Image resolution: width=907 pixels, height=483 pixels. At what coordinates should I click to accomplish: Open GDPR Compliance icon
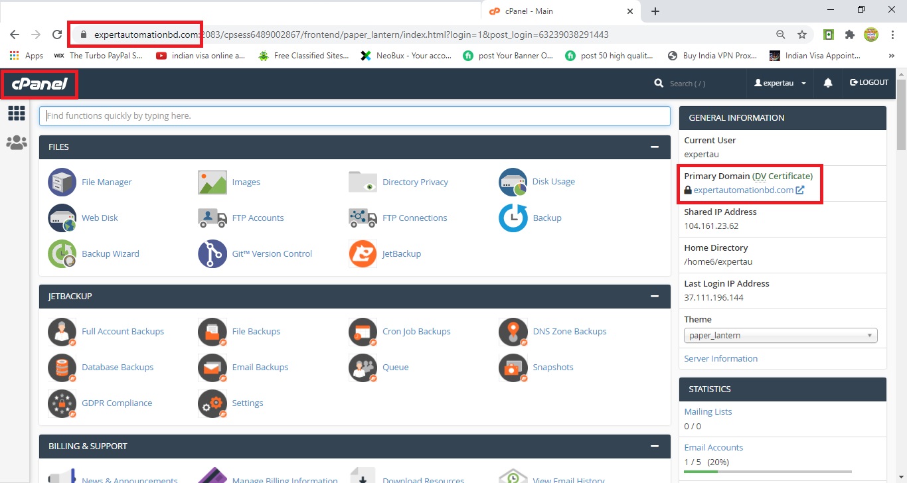tap(62, 403)
